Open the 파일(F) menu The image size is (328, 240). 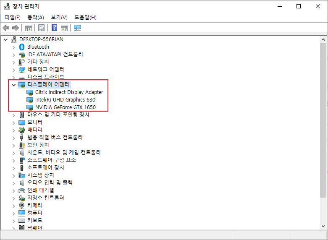(13, 18)
